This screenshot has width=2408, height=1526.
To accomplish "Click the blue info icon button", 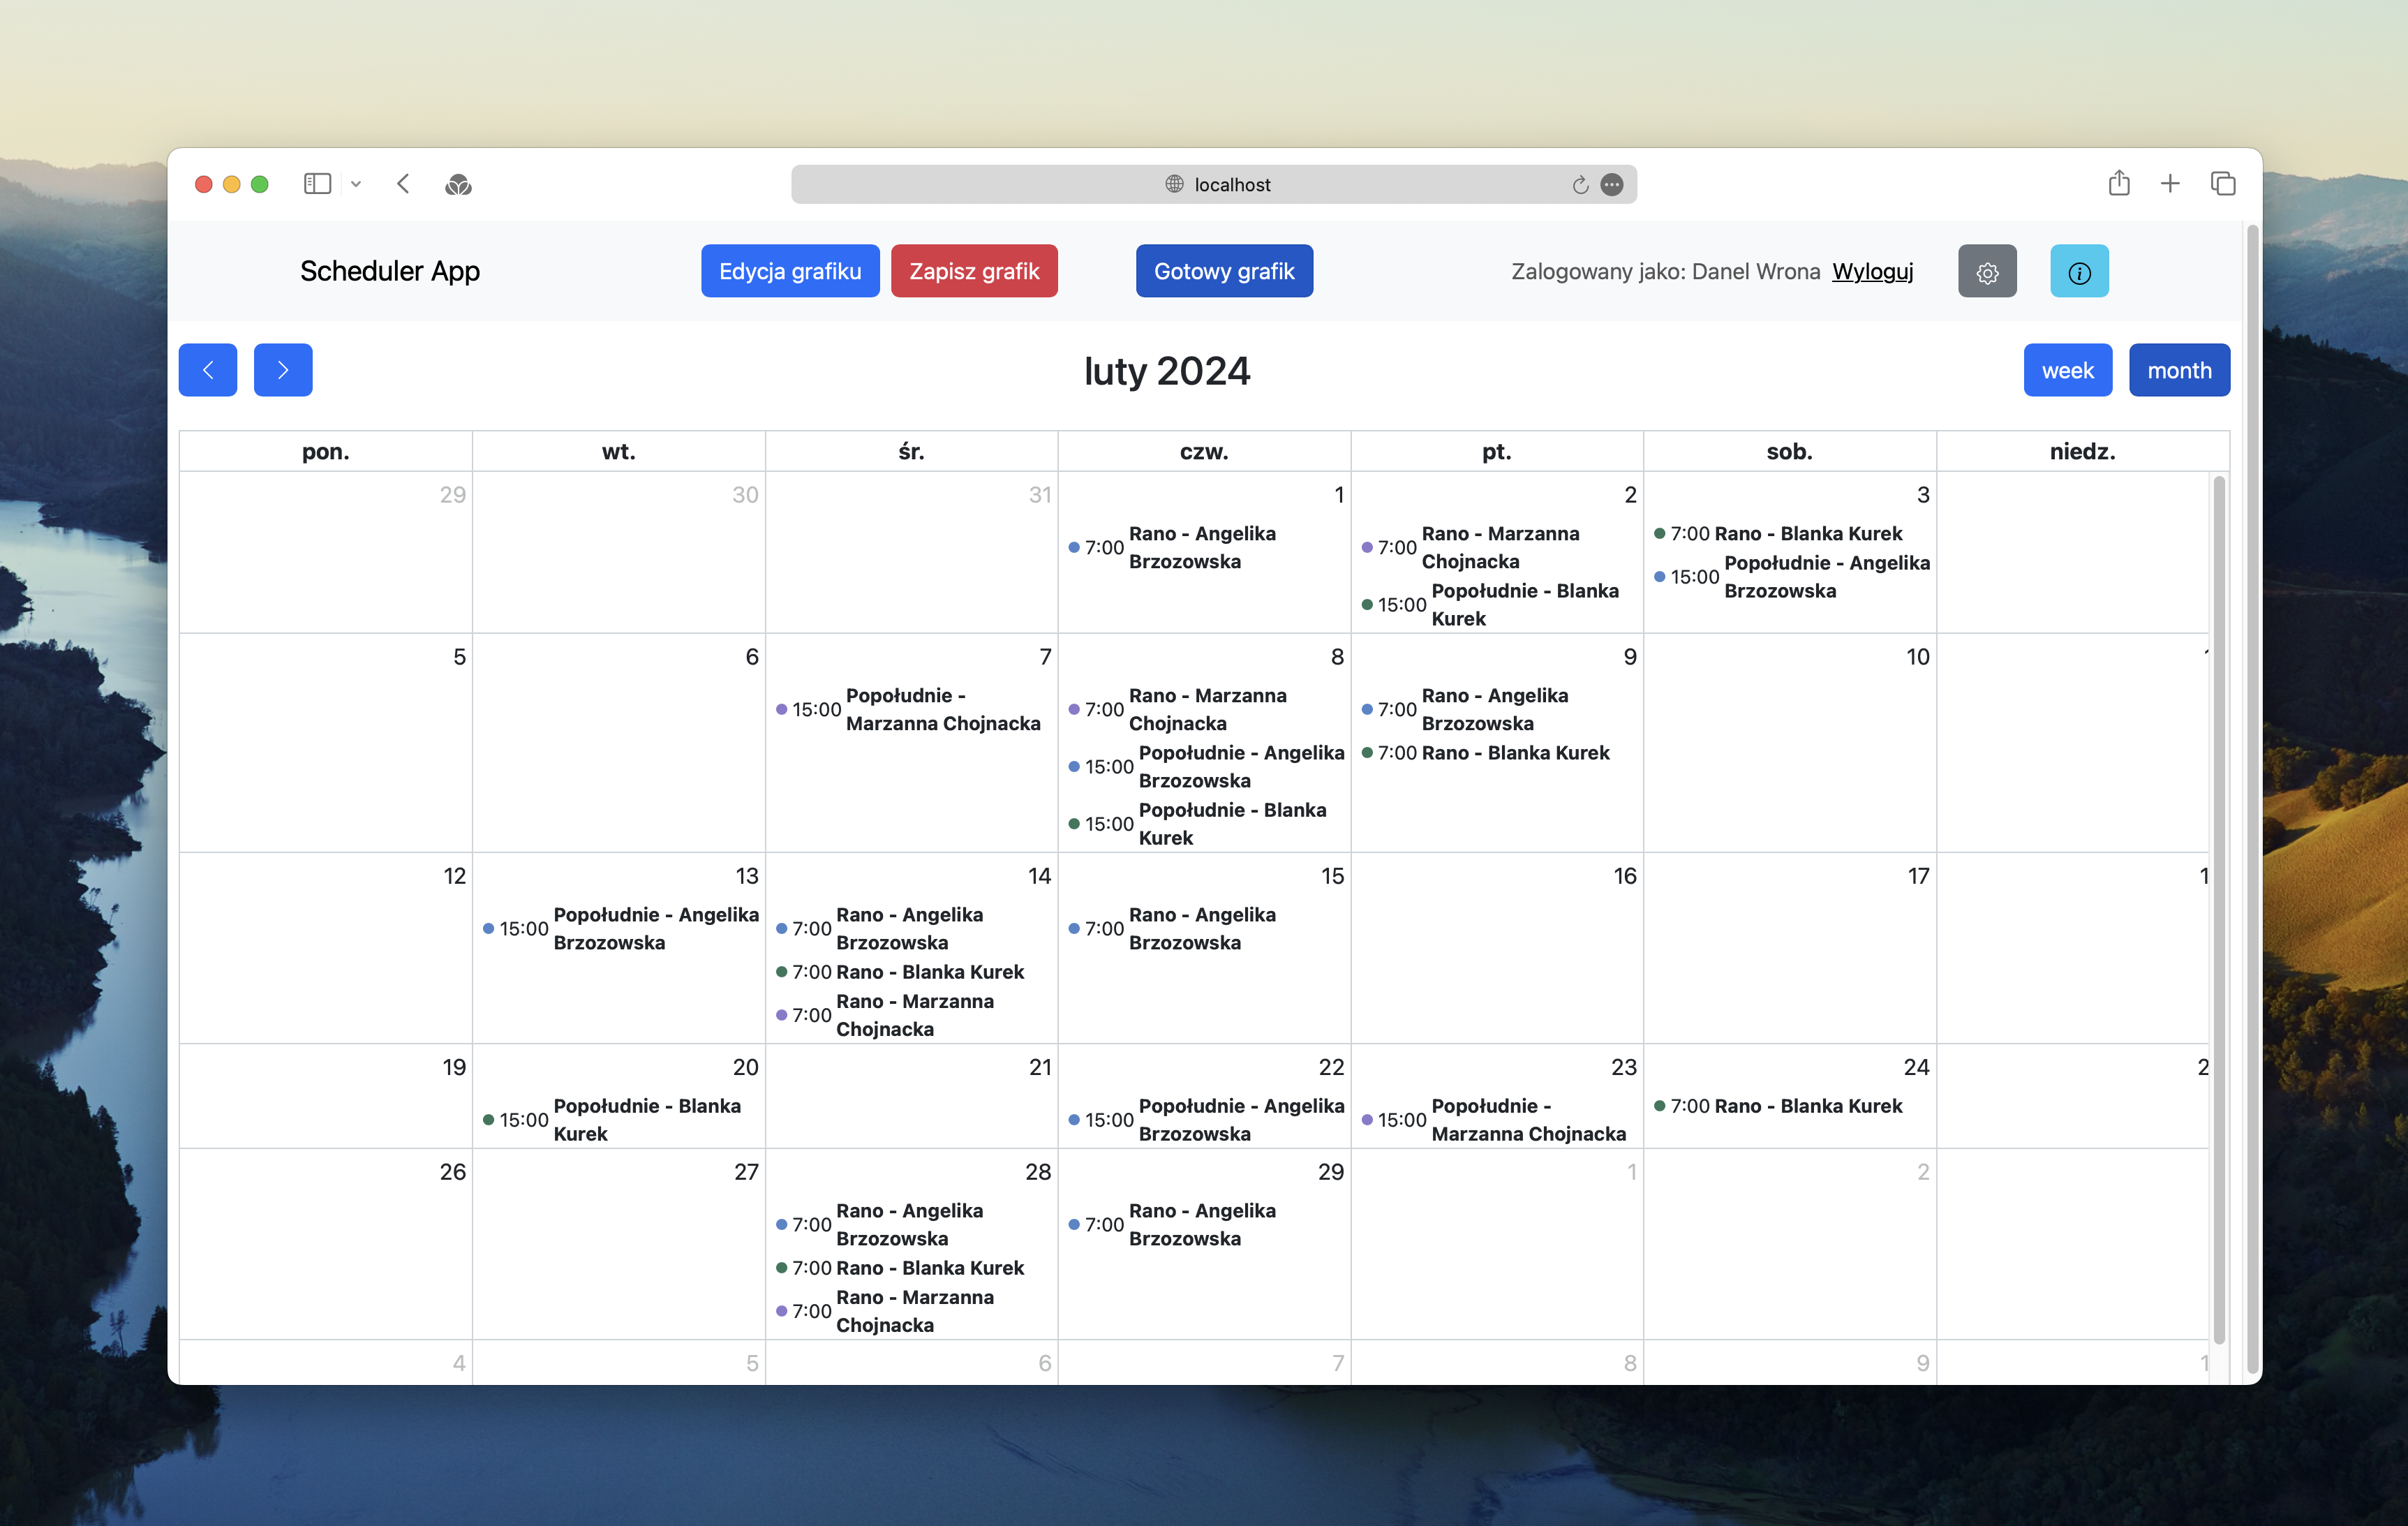I will 2079,271.
